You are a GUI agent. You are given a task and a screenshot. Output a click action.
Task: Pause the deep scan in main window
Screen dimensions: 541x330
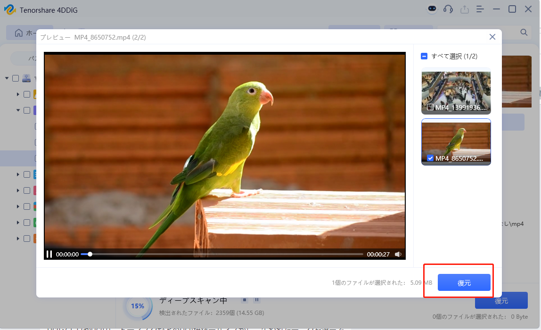[x=257, y=300]
